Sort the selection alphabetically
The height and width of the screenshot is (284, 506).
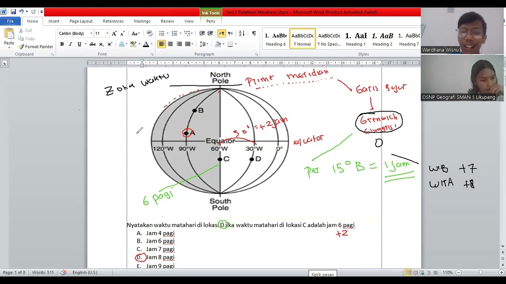point(242,34)
